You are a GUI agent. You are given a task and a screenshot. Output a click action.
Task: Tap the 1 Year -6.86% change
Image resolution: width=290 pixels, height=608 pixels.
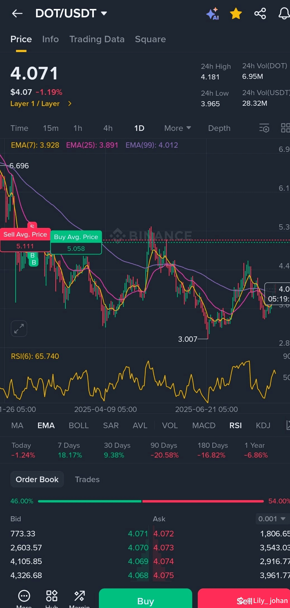coord(256,450)
